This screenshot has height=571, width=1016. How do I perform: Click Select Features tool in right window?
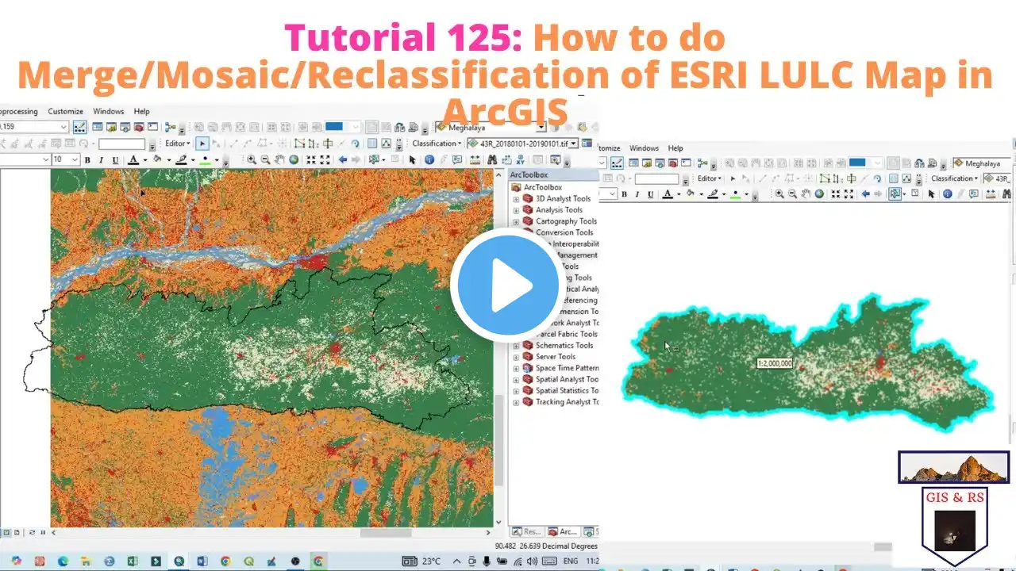pyautogui.click(x=895, y=194)
